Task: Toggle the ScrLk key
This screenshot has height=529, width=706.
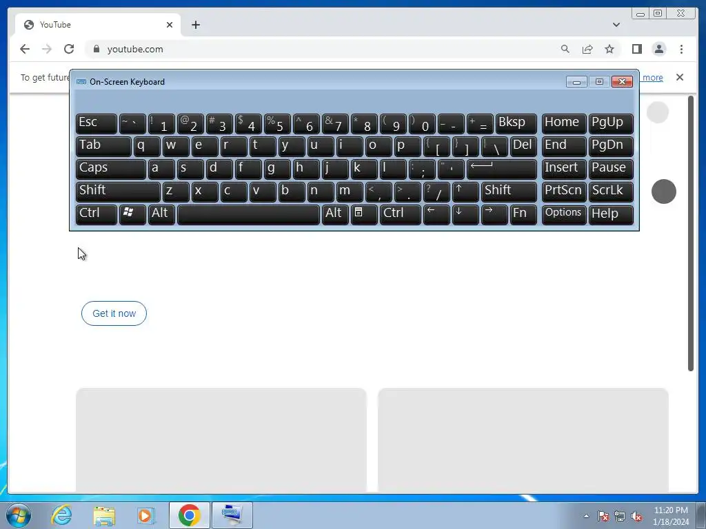Action: [611, 191]
